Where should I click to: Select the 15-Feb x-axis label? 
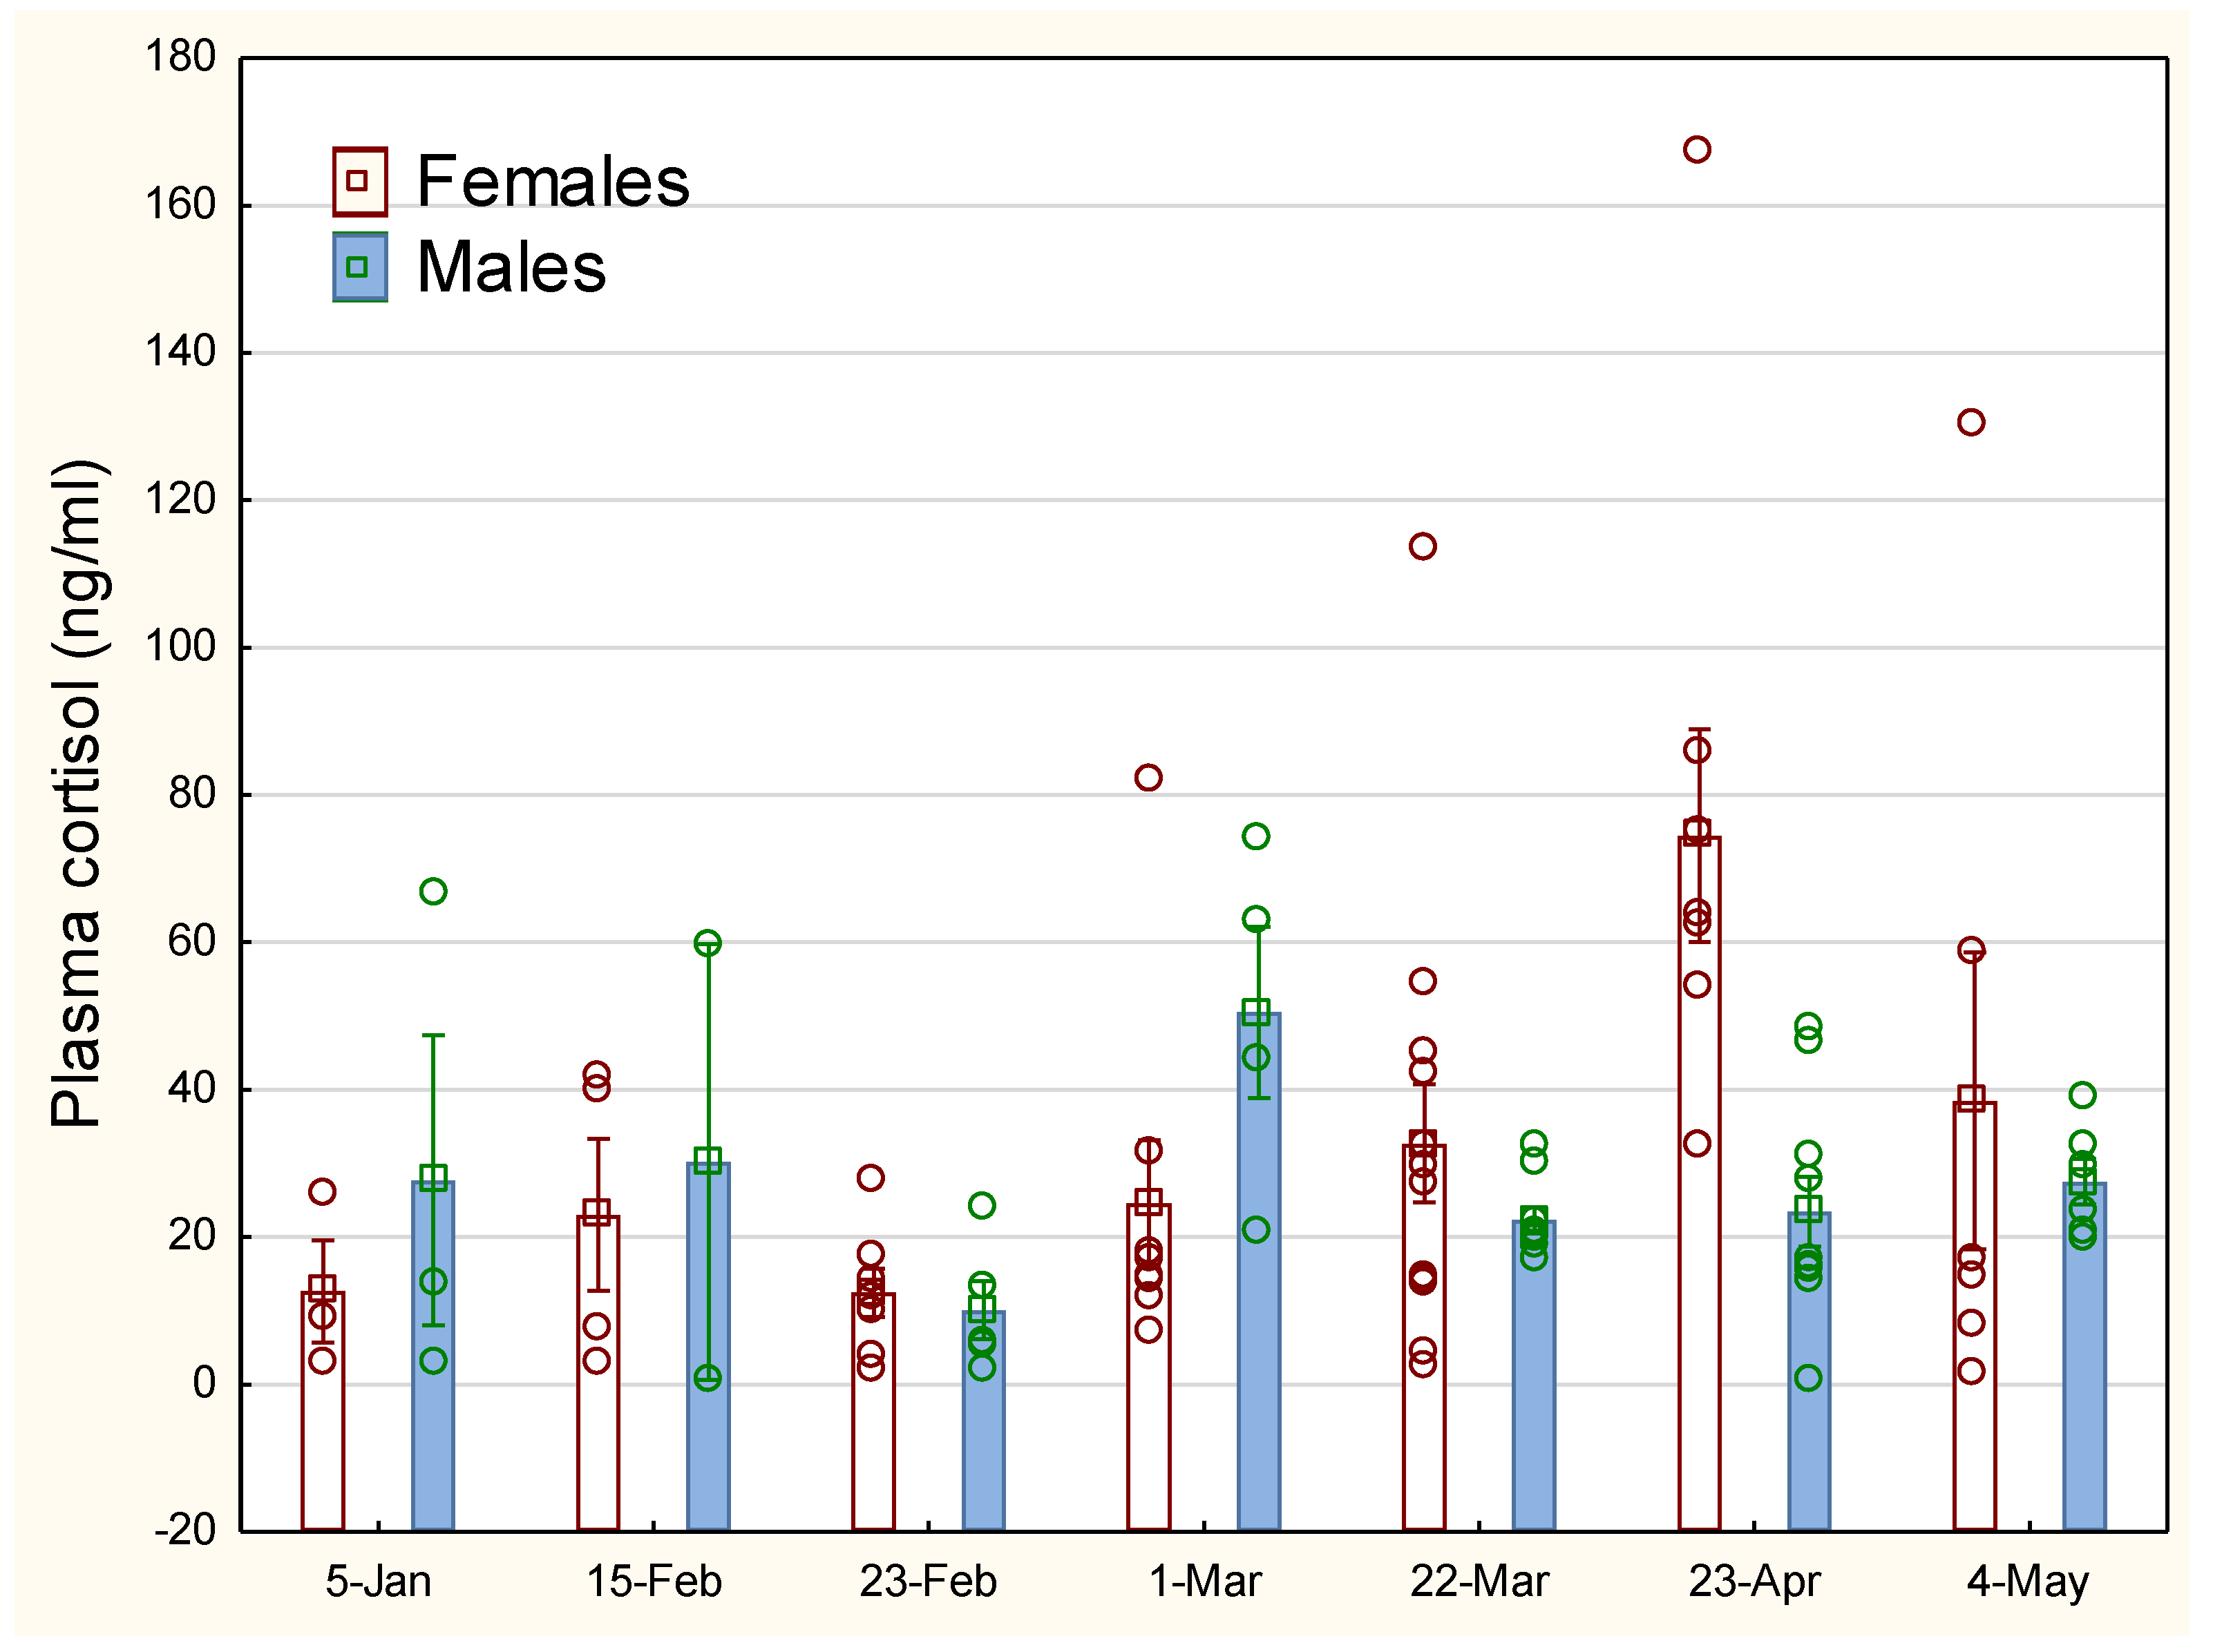point(654,1581)
